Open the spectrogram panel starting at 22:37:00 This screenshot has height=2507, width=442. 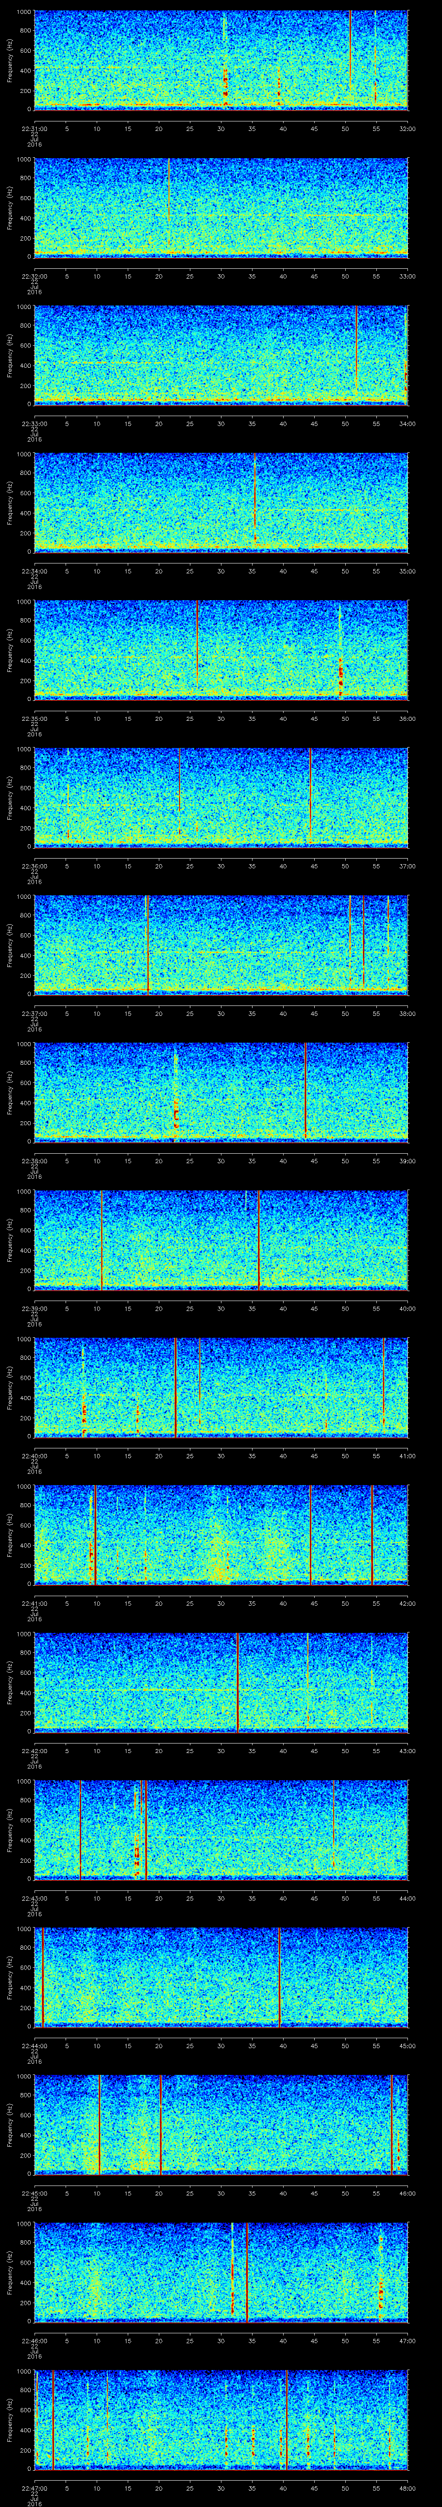pyautogui.click(x=221, y=944)
